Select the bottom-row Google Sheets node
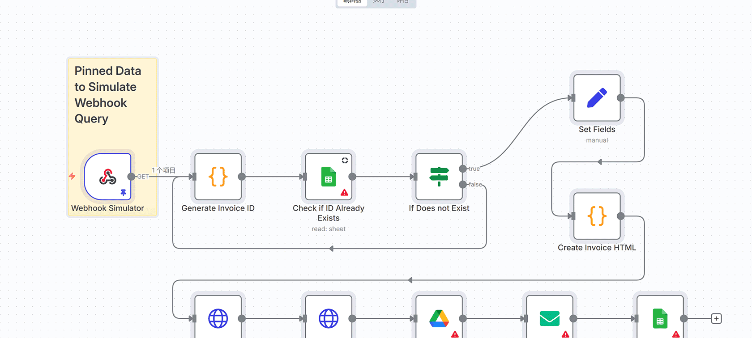This screenshot has width=752, height=338. [x=660, y=318]
